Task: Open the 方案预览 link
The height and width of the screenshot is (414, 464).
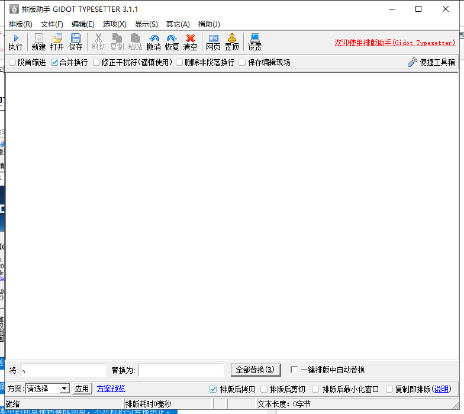Action: [111, 389]
